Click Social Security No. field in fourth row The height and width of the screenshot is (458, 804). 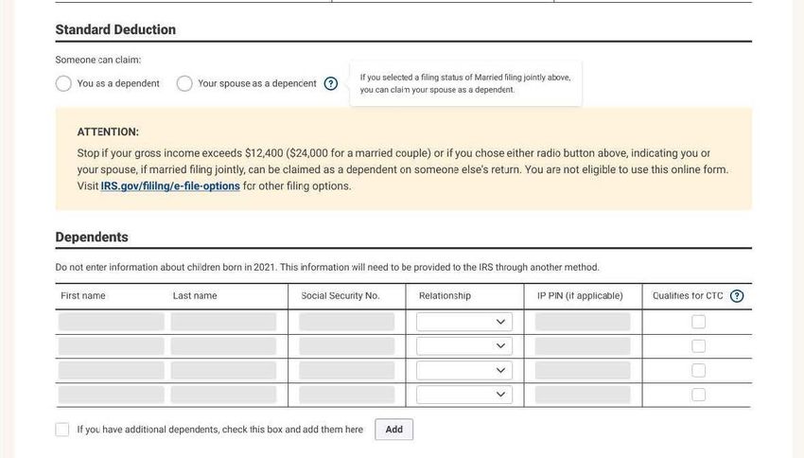pos(346,395)
